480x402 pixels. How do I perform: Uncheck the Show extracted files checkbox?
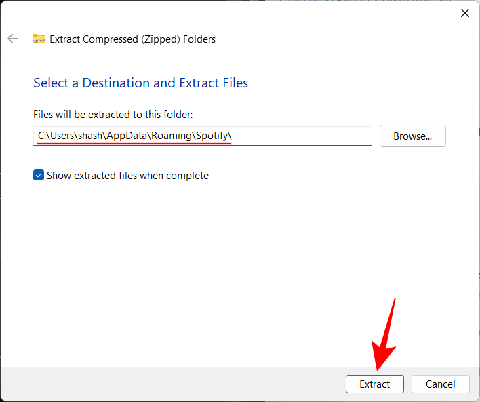(x=39, y=176)
